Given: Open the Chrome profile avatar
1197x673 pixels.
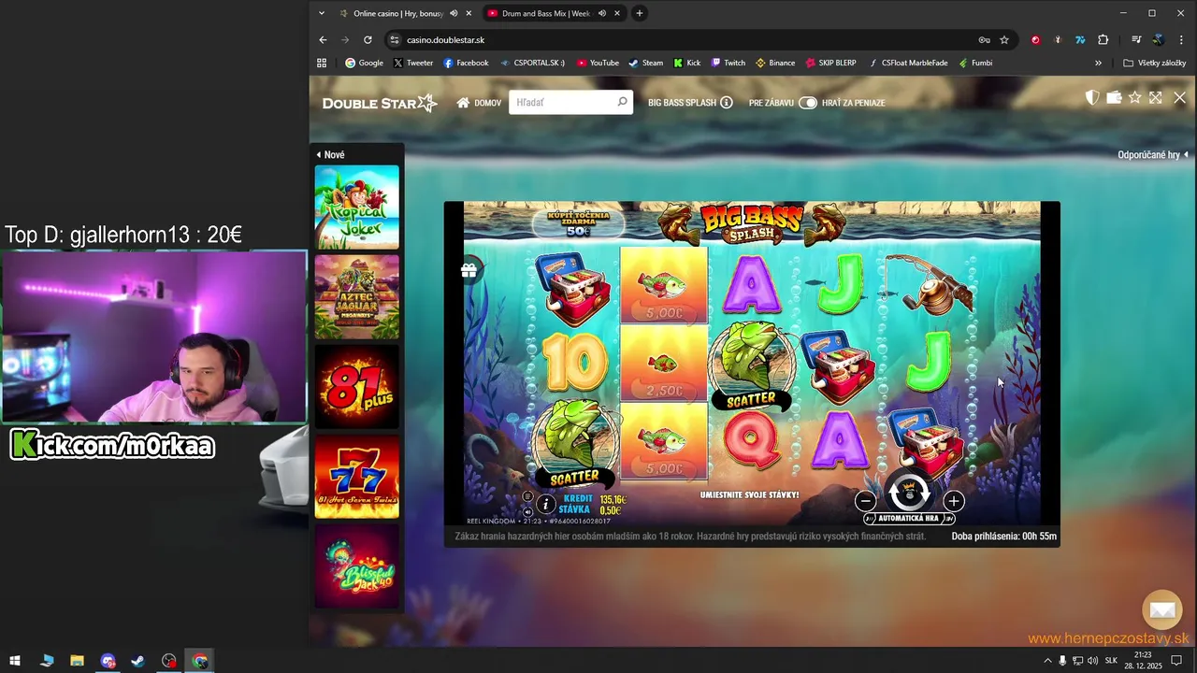Looking at the screenshot, I should click(x=1159, y=40).
